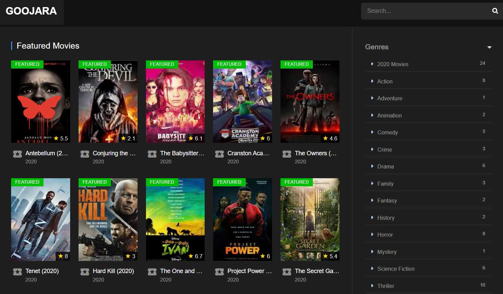Screen dimensions: 503x294
Task: Expand the Action genre arrow
Action: coord(372,81)
